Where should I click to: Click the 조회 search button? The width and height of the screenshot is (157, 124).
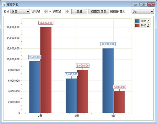tap(79, 12)
